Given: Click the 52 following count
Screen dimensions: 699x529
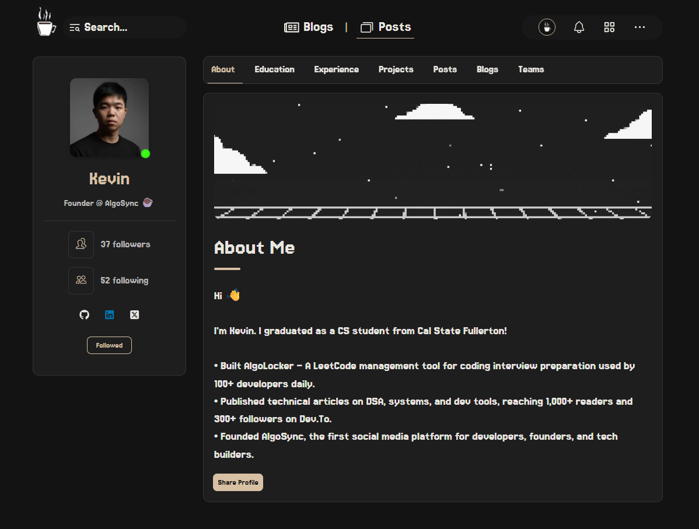Looking at the screenshot, I should point(124,281).
